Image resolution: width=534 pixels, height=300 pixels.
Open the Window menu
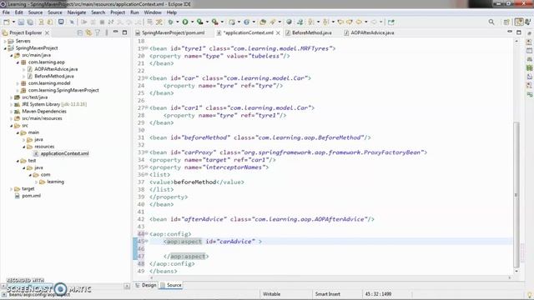click(153, 12)
